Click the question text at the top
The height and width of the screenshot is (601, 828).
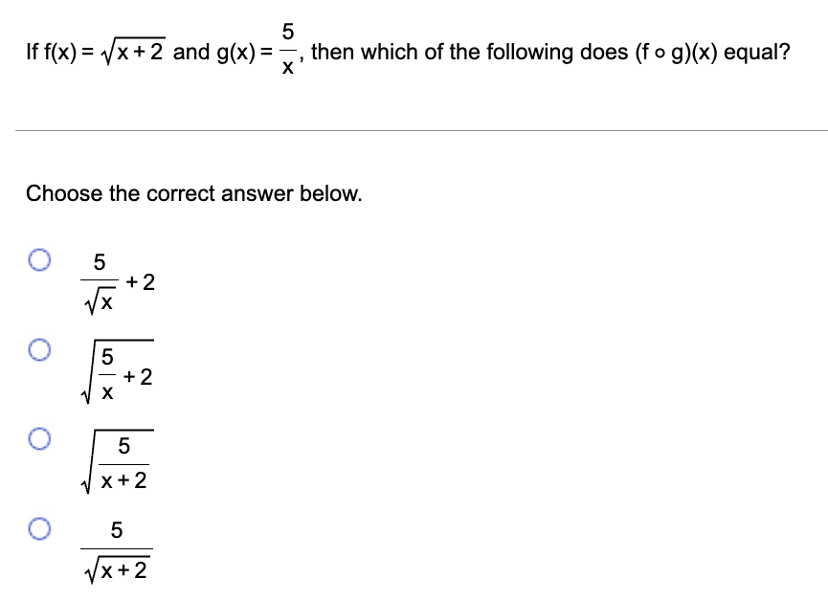pyautogui.click(x=412, y=52)
